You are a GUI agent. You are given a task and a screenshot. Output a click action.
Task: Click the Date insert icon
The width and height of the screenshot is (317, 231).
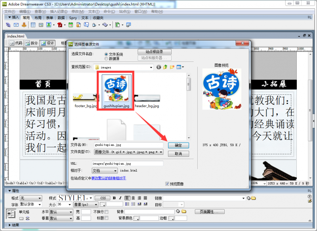(x=71, y=25)
